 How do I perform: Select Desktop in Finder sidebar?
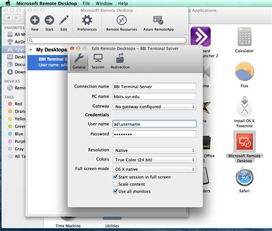point(16,57)
